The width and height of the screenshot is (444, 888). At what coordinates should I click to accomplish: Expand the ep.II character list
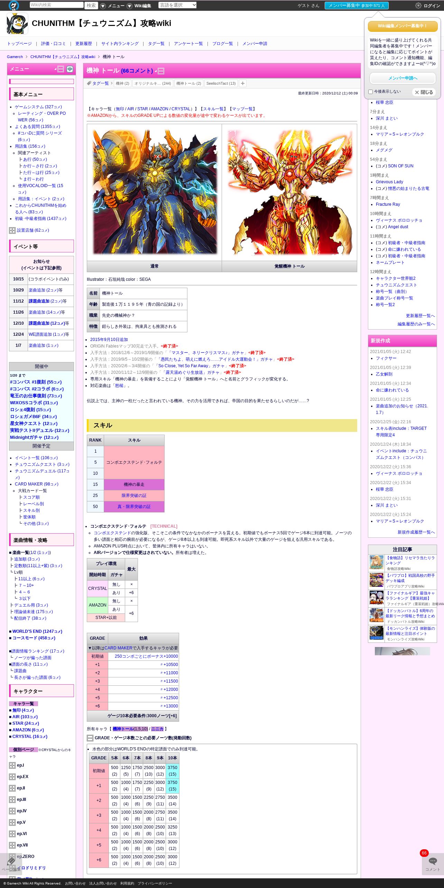pos(12,788)
